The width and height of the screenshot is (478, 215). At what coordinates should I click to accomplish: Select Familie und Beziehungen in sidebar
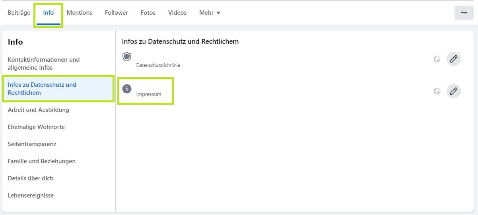point(42,161)
